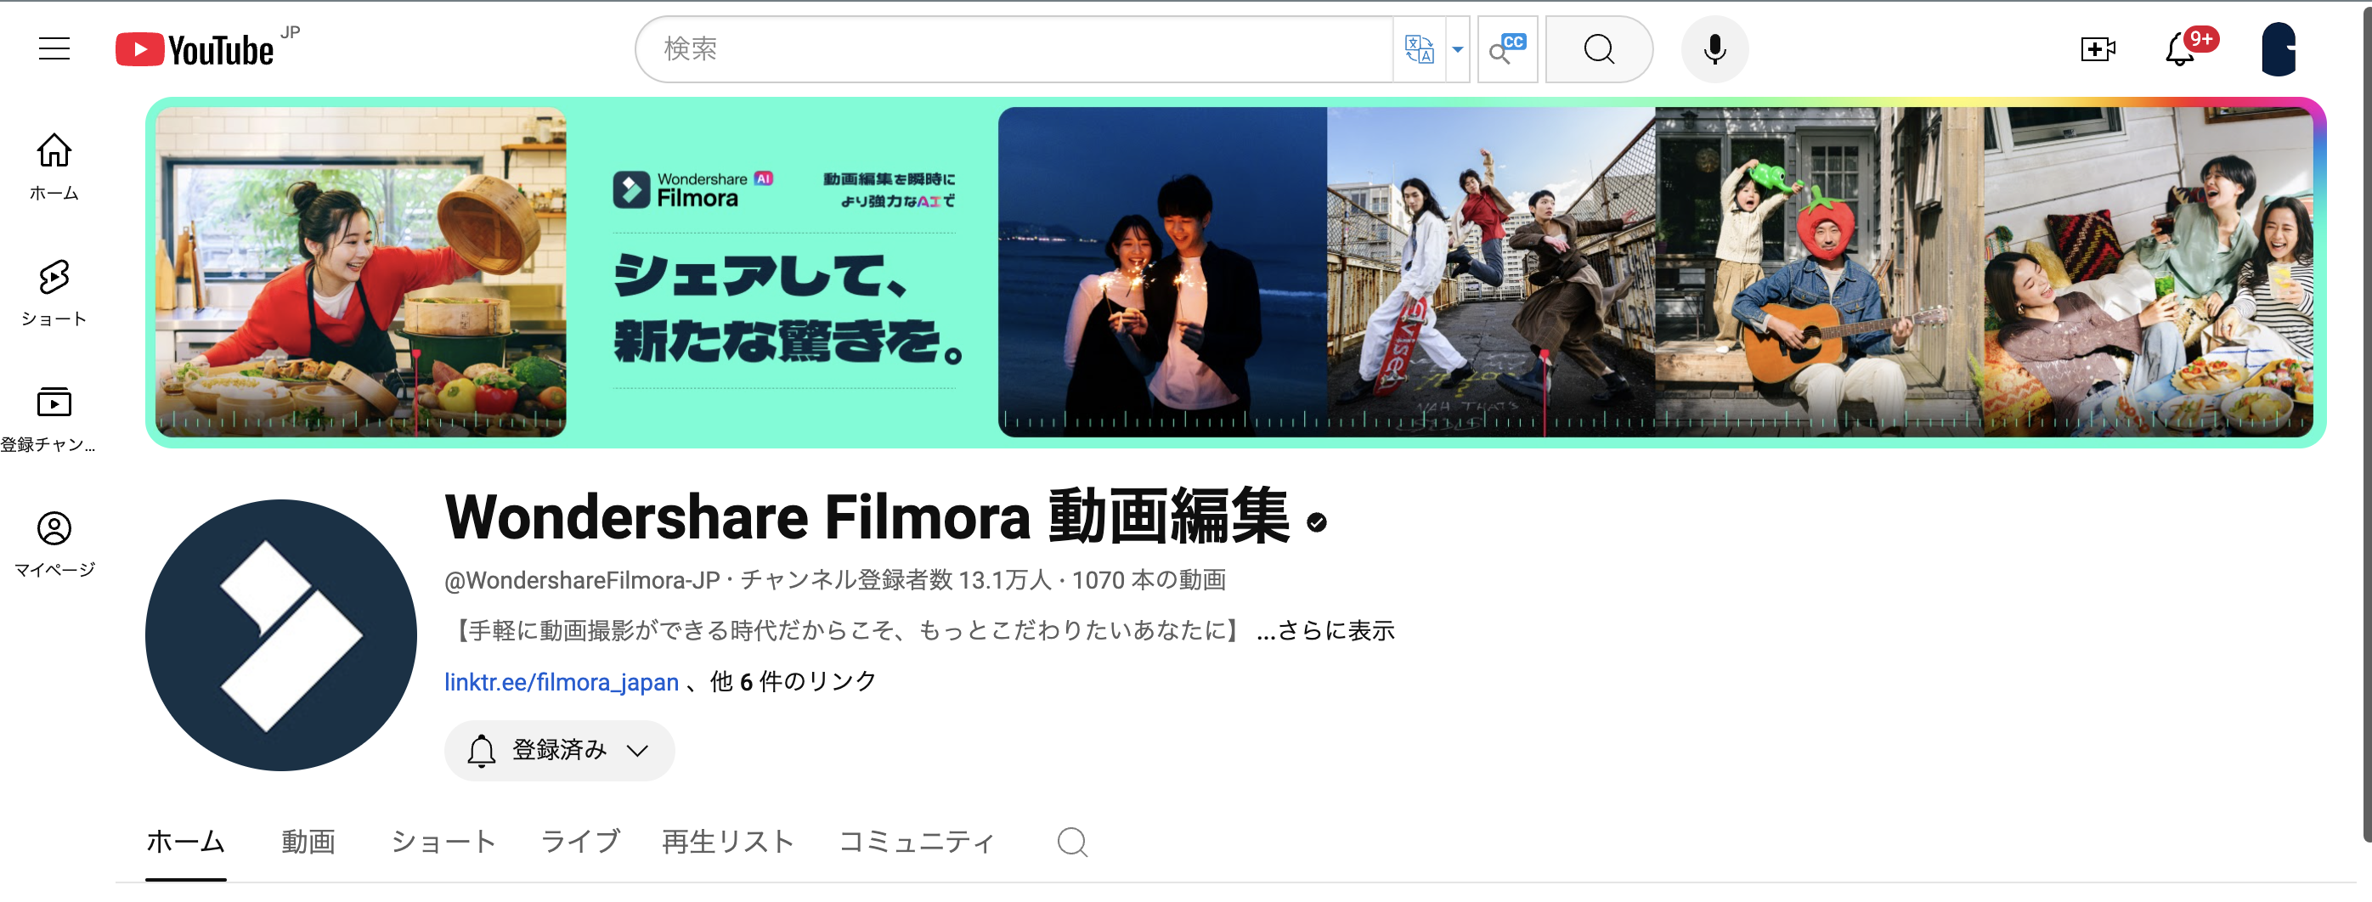Click チャンネル登録者数 13.1万人 text

pyautogui.click(x=896, y=581)
